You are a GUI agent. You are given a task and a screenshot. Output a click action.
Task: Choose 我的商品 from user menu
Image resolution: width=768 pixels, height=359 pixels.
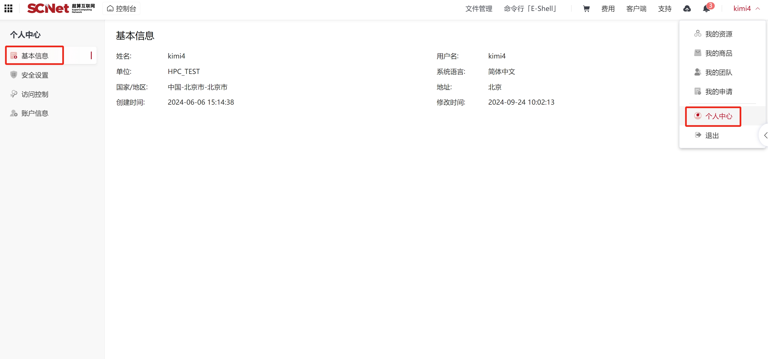point(719,53)
